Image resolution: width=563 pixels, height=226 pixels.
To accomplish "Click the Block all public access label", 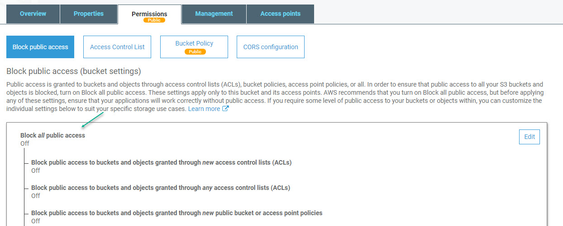I will pos(52,135).
